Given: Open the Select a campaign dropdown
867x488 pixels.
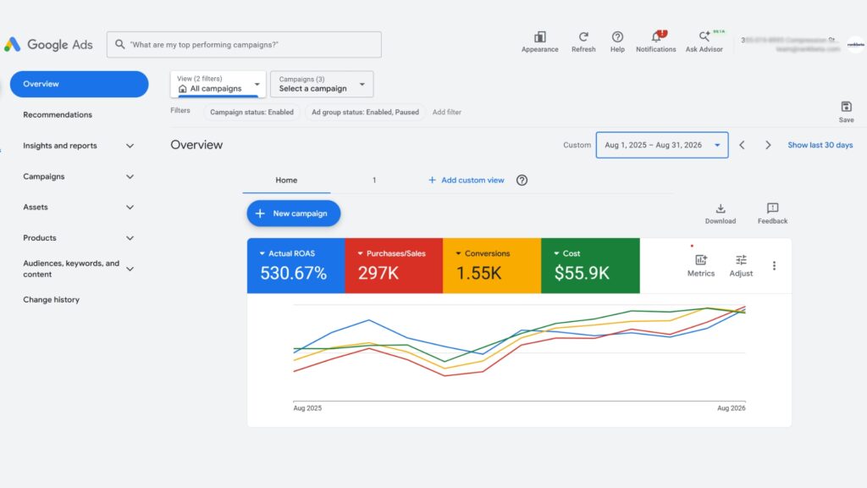Looking at the screenshot, I should click(x=322, y=84).
